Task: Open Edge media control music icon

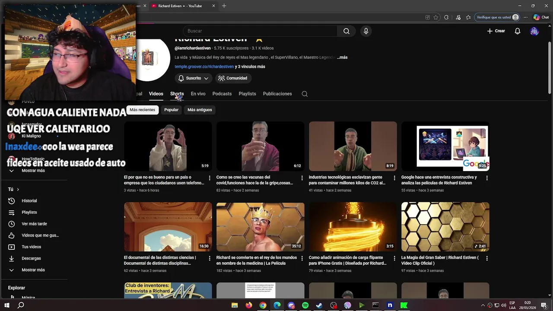Action: pos(458,17)
